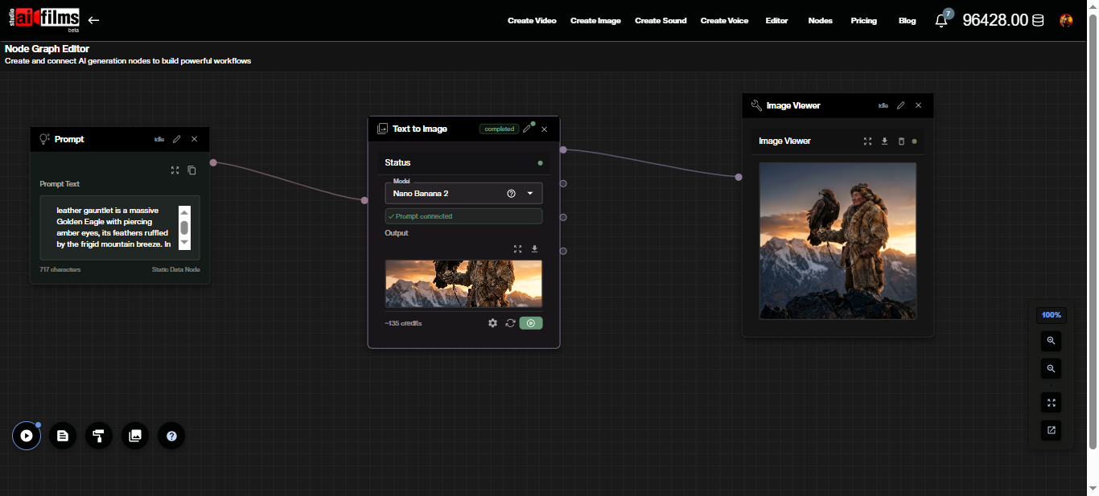Switch to the Create Sound section

click(x=661, y=20)
